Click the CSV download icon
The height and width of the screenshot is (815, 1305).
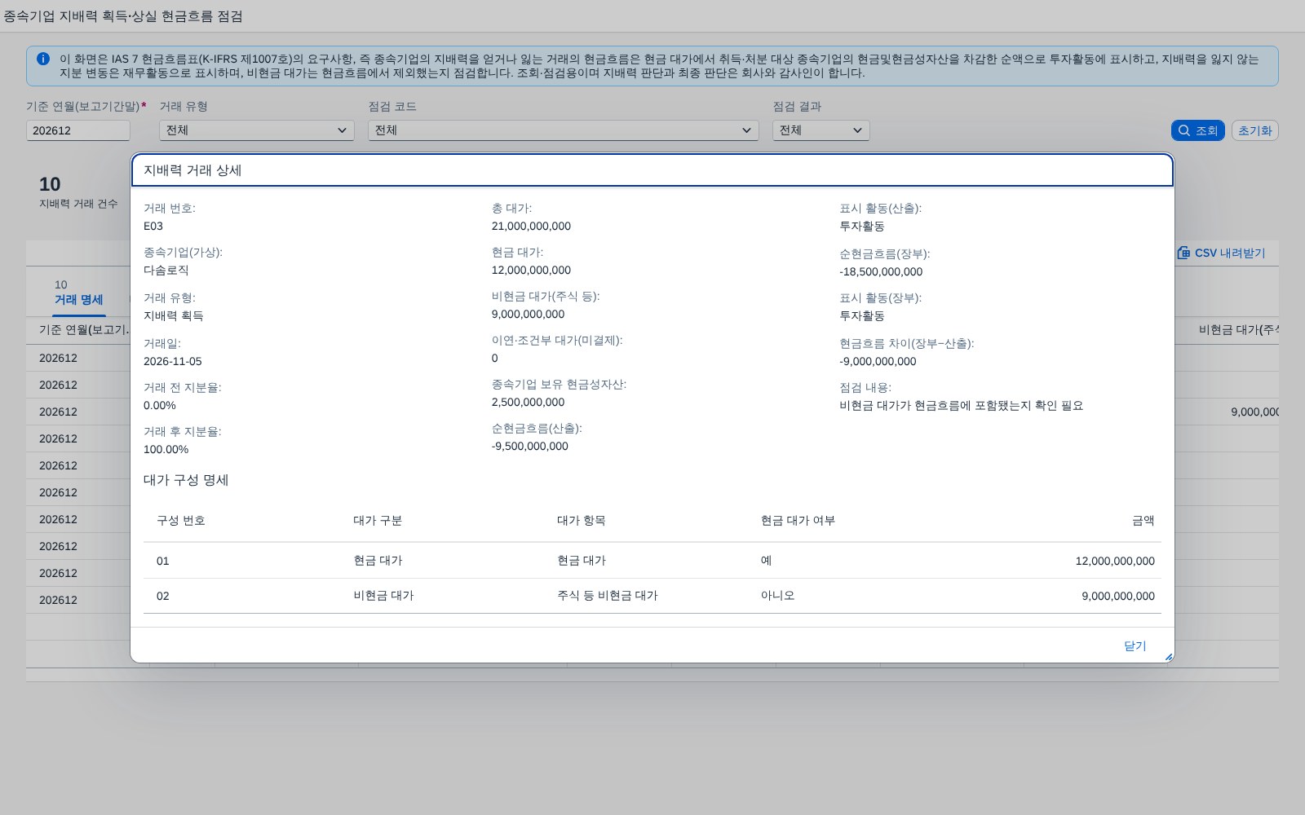point(1183,253)
